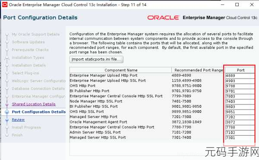Click the Oracle installer icon in title bar
The height and width of the screenshot is (160, 259).
click(x=5, y=5)
